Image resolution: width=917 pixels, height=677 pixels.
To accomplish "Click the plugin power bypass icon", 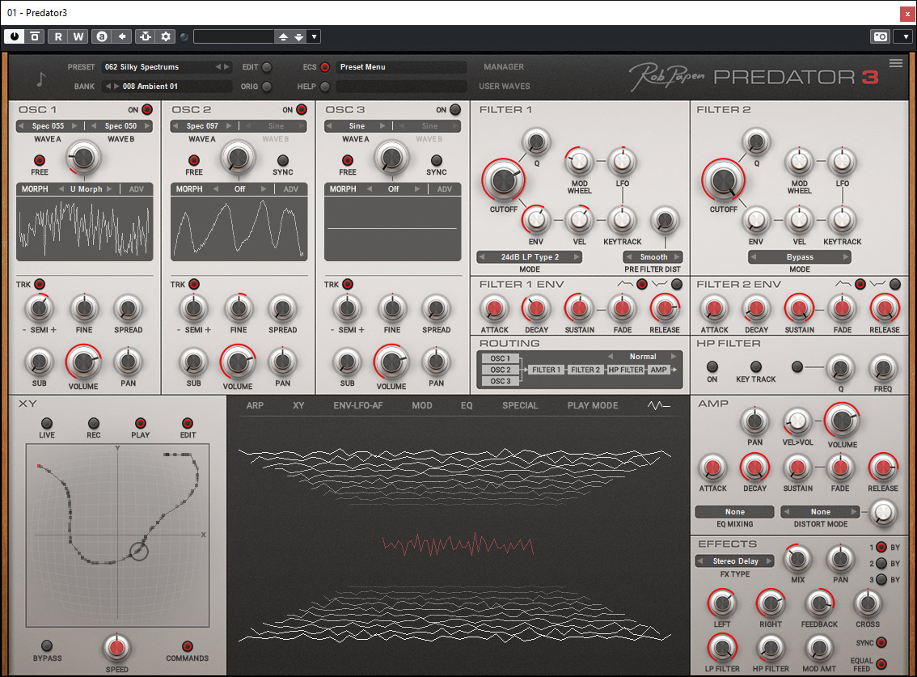I will point(15,36).
